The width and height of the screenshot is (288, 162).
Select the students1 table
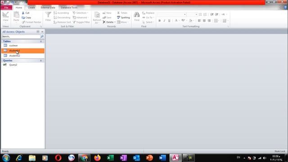[x=23, y=50]
